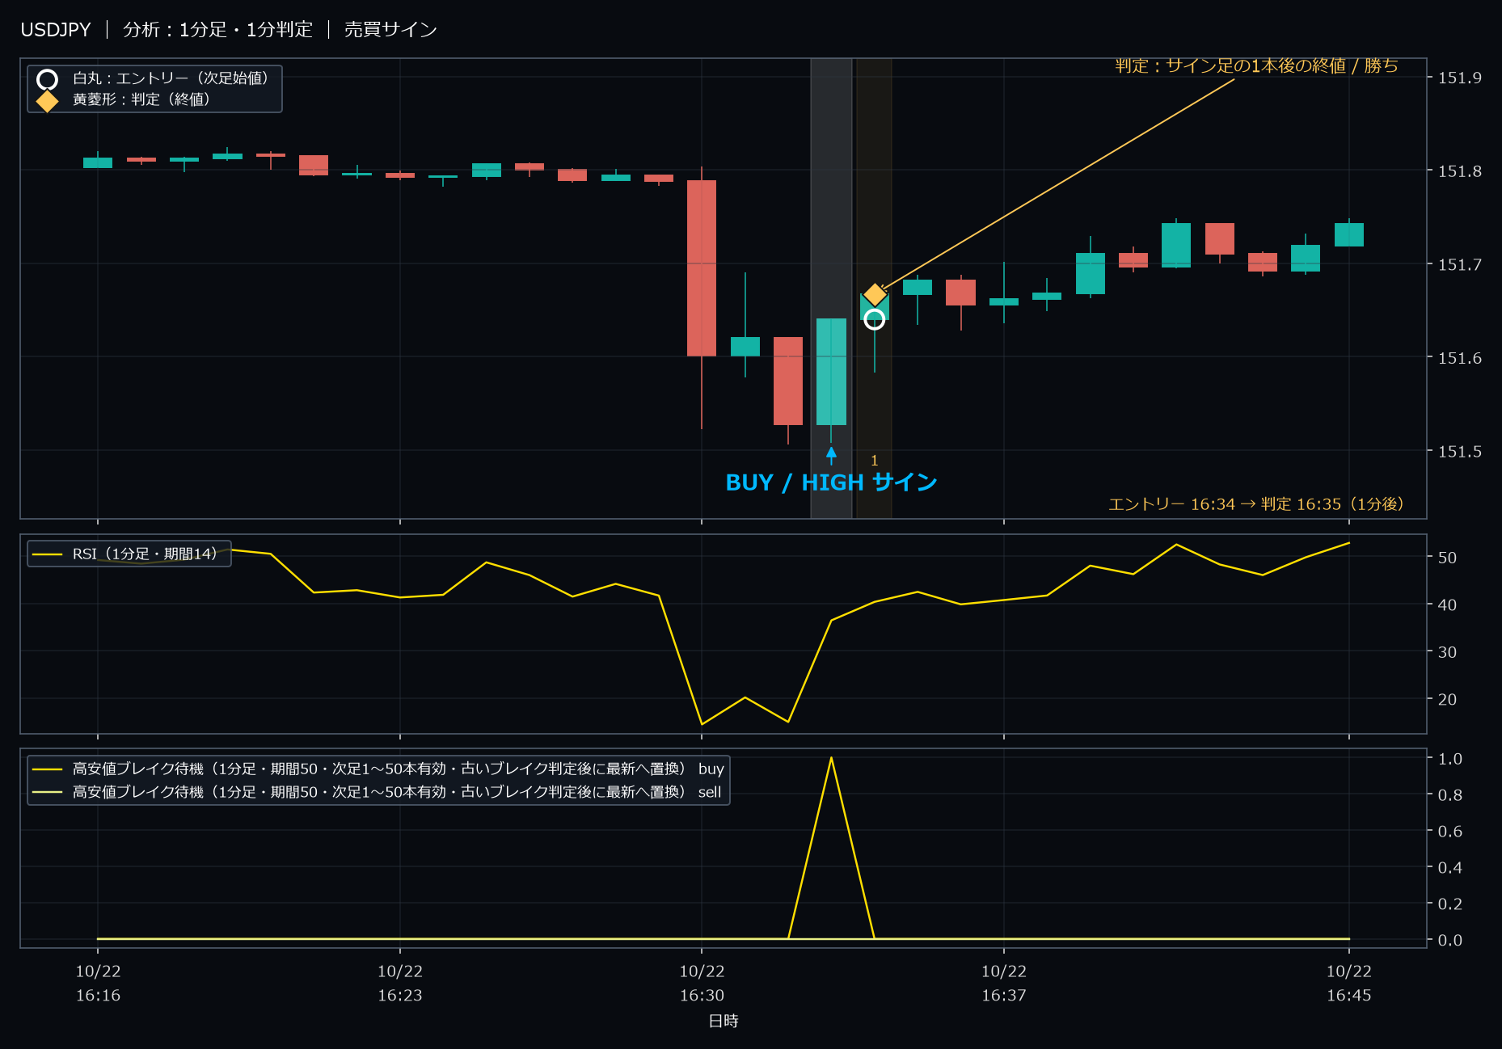This screenshot has width=1502, height=1049.
Task: Click the 151.9 price axis label
Action: [1460, 78]
